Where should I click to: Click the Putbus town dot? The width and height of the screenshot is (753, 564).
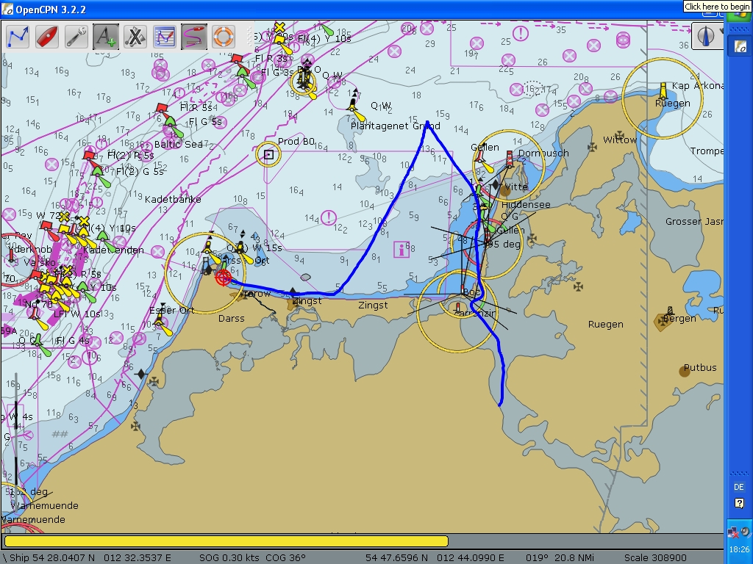[x=685, y=371]
